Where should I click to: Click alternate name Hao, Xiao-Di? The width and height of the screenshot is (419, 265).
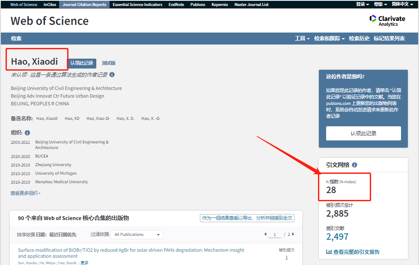click(98, 119)
